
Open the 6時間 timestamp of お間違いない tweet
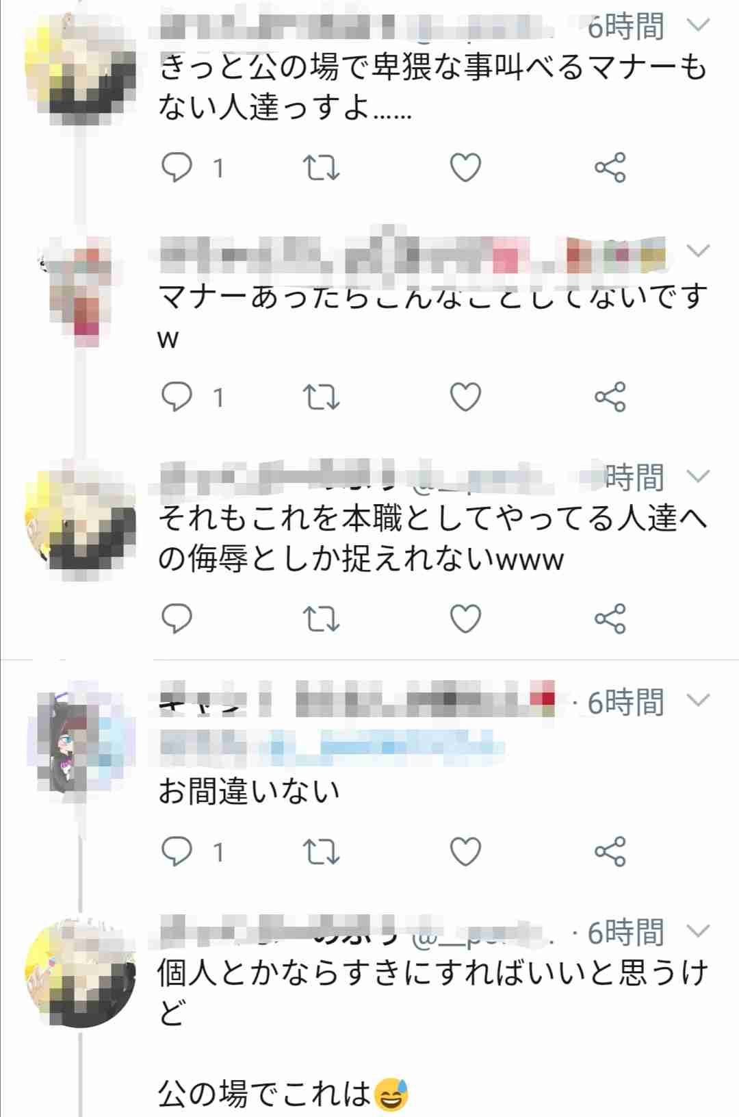(625, 703)
